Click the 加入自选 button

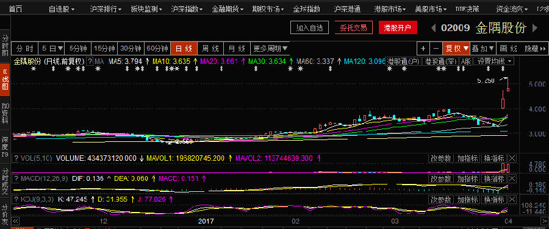[x=309, y=27]
